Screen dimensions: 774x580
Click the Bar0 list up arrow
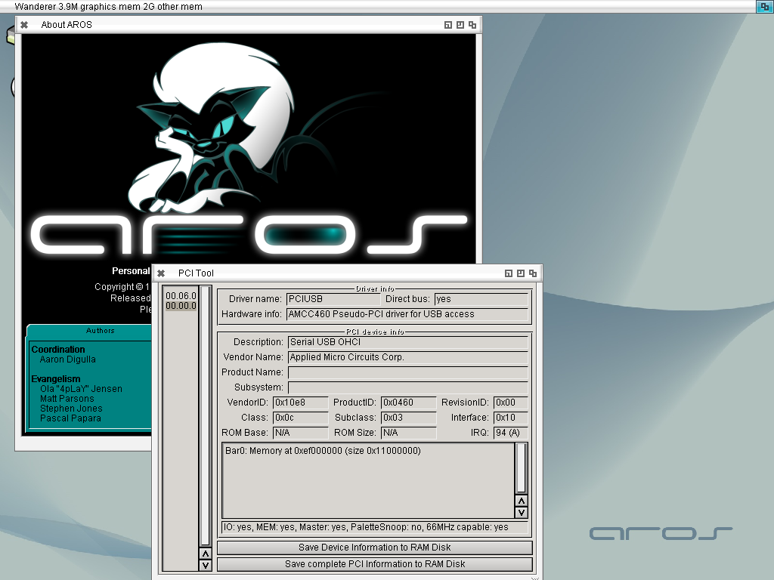point(522,501)
